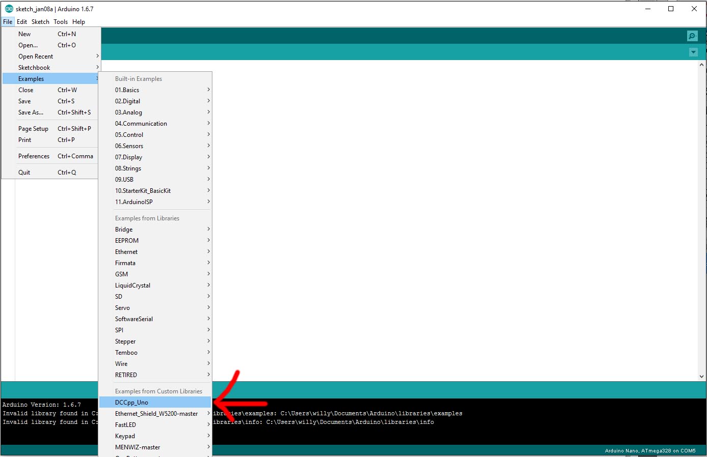This screenshot has height=457, width=707.
Task: Open the MENWIZ-master custom library examples
Action: click(155, 447)
